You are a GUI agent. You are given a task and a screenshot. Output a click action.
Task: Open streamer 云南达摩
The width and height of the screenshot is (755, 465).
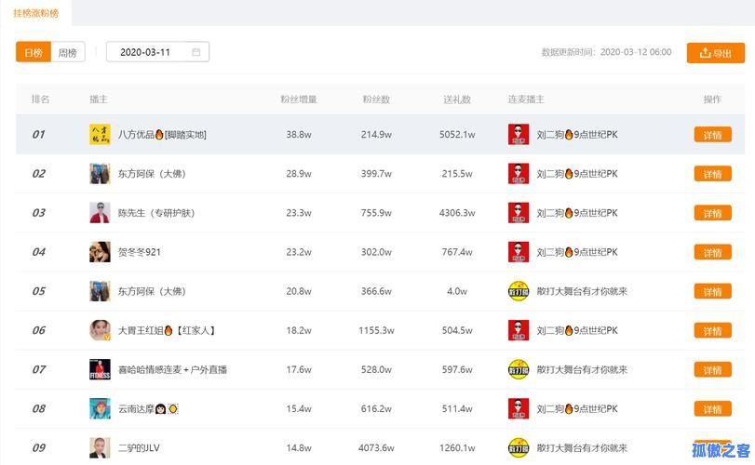pyautogui.click(x=148, y=409)
